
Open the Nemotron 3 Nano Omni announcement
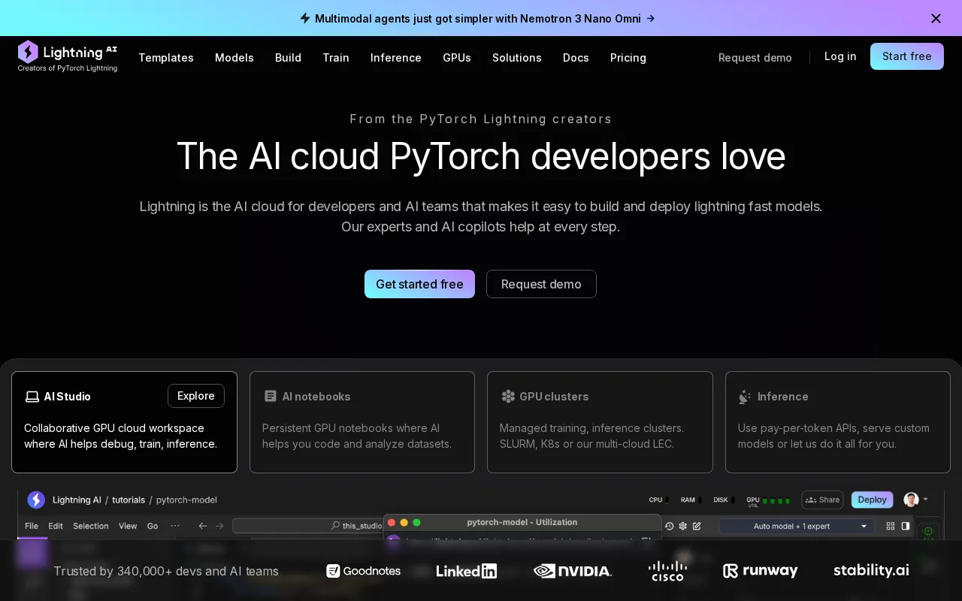pos(485,18)
